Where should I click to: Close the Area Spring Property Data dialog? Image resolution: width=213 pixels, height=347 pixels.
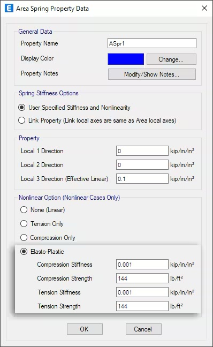point(204,8)
